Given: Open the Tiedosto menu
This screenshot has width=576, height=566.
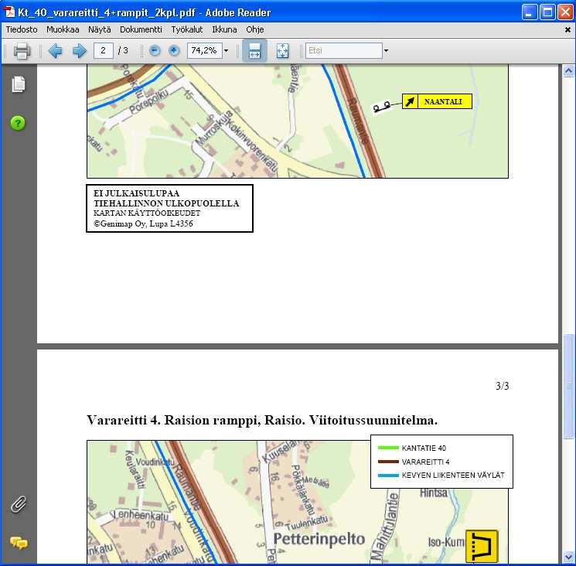Looking at the screenshot, I should pos(22,29).
